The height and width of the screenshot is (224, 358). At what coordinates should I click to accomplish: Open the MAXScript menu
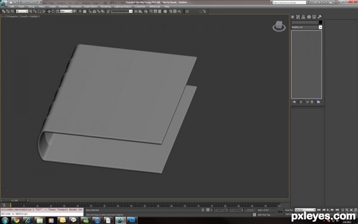155,7
